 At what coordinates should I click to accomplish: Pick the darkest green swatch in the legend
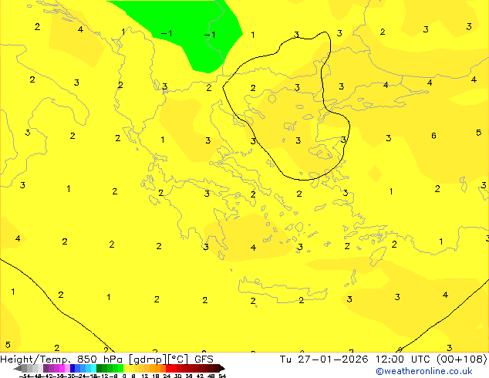(99, 369)
